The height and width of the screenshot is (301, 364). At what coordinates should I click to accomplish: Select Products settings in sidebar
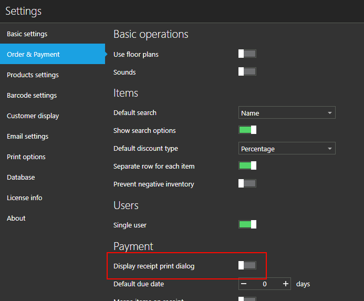point(33,75)
